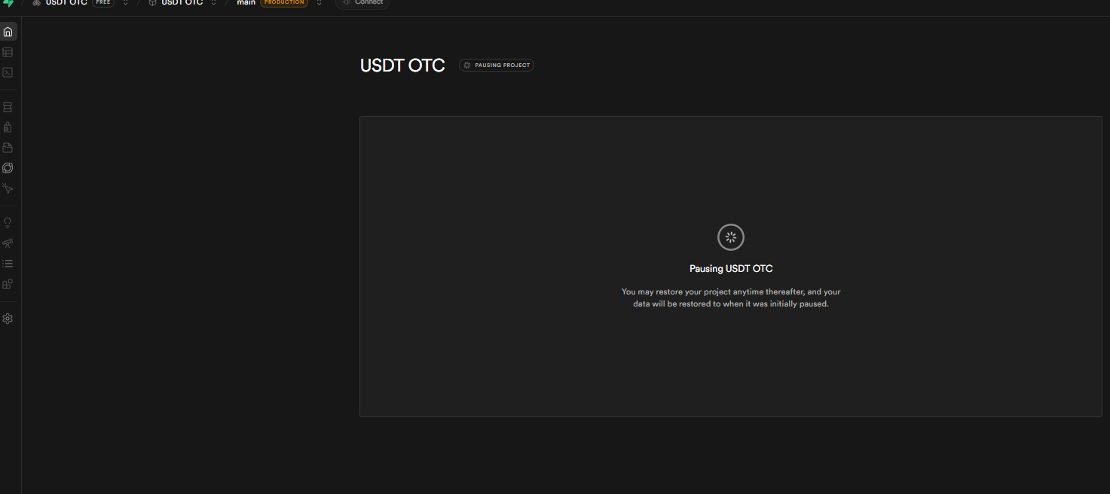Click the USDT OTC page heading
The image size is (1110, 494).
(x=402, y=66)
